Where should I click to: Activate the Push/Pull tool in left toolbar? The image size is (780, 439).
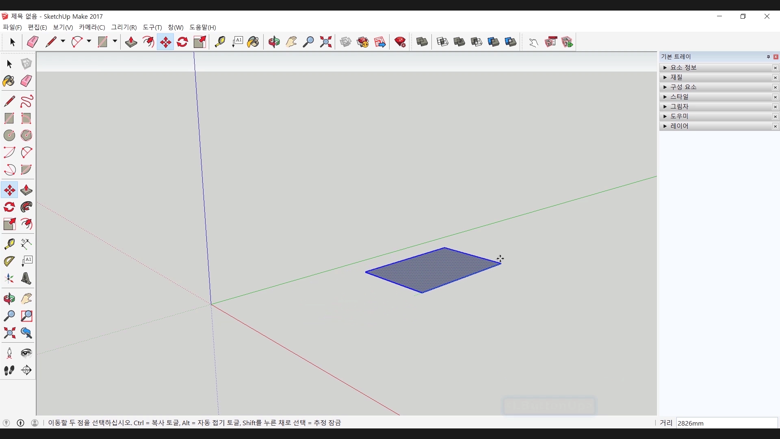[x=26, y=190]
